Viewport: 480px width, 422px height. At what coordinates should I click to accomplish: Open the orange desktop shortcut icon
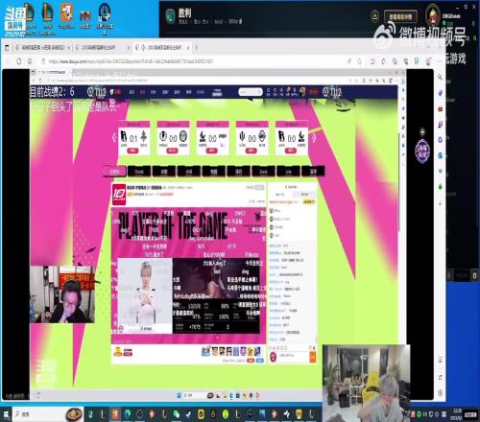(66, 12)
